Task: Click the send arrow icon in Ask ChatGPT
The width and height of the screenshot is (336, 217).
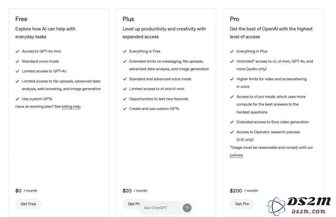Action: [187, 208]
